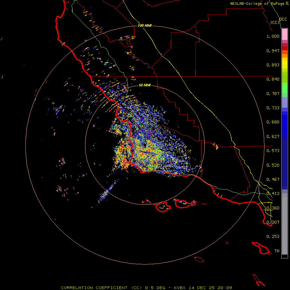The height and width of the screenshot is (290, 290).
Task: Click the TH threshold label
Action: pyautogui.click(x=277, y=251)
